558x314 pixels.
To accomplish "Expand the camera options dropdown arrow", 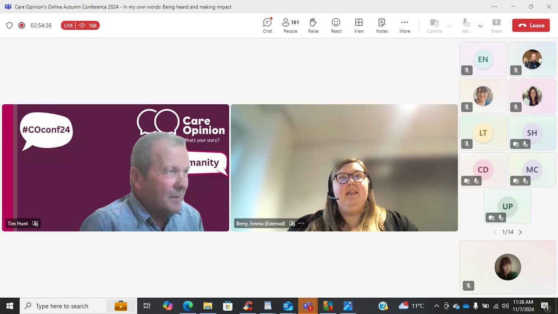I will point(449,26).
